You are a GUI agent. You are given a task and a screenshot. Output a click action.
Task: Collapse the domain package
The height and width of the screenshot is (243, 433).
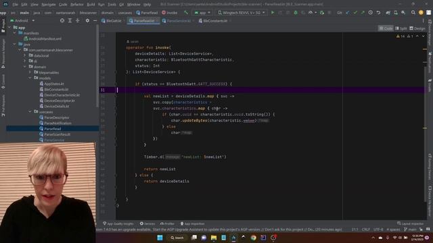tap(25, 67)
